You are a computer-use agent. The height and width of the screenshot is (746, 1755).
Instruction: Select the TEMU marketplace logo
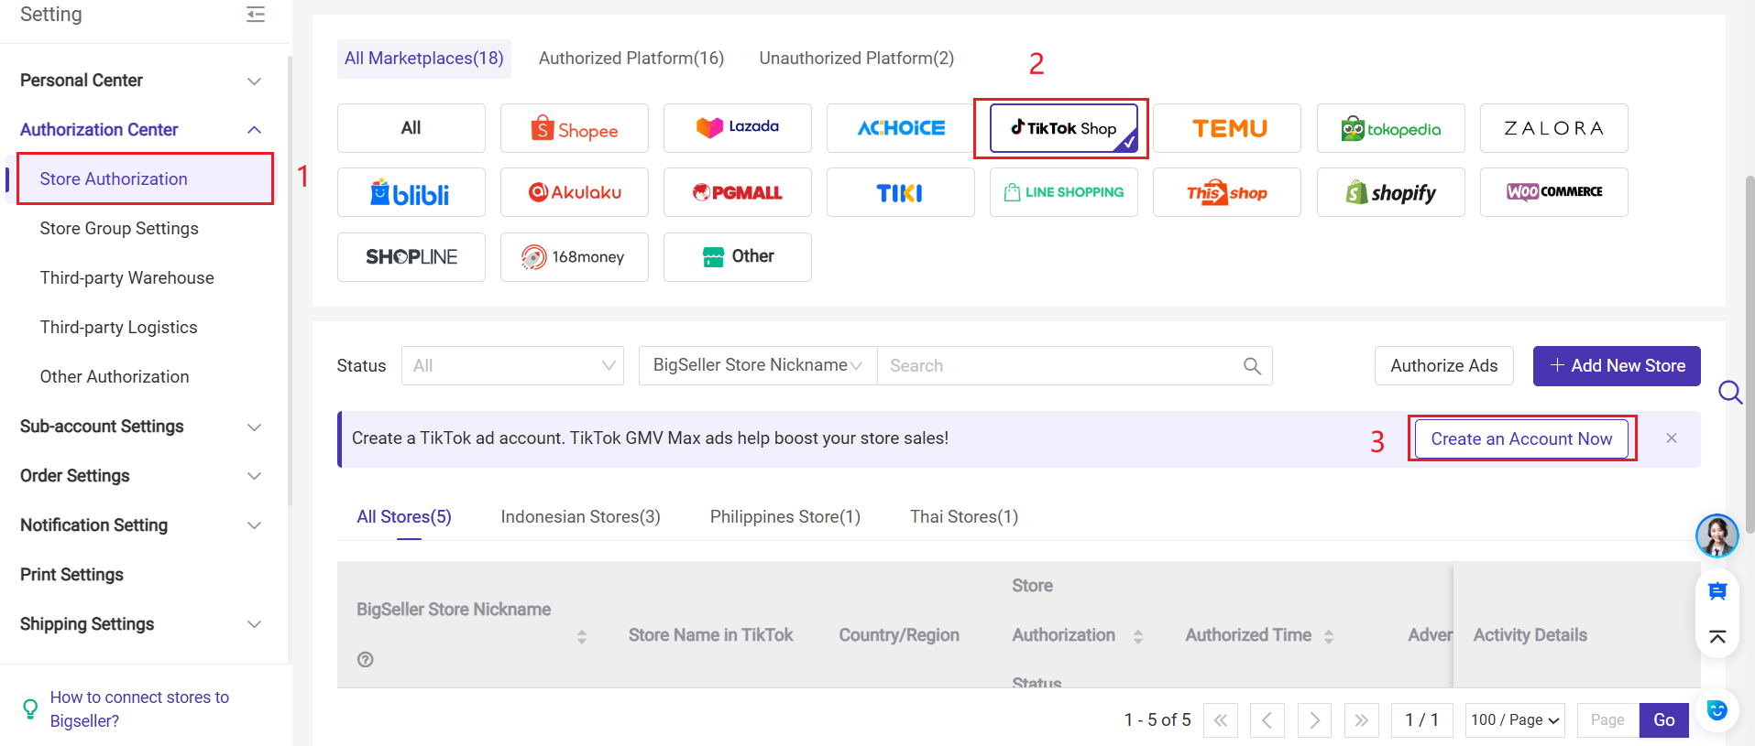click(1227, 128)
